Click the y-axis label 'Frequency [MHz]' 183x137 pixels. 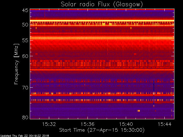(16, 64)
